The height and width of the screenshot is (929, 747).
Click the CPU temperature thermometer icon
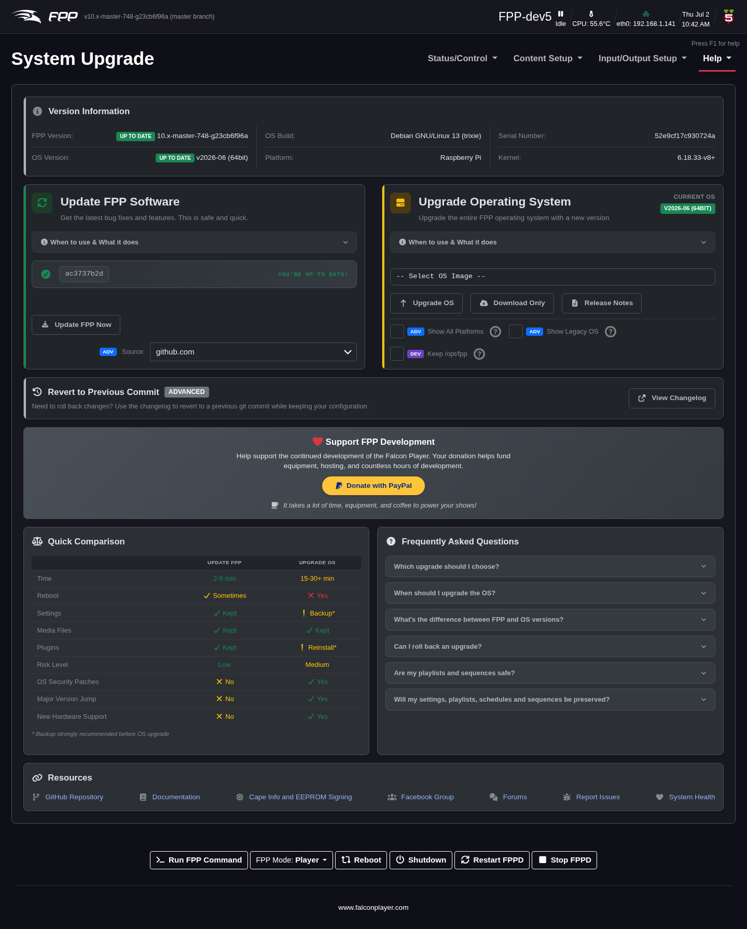pos(591,14)
